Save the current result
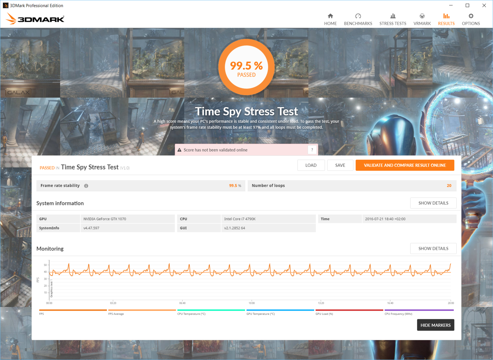Screen dimensions: 493x360 click(x=340, y=165)
